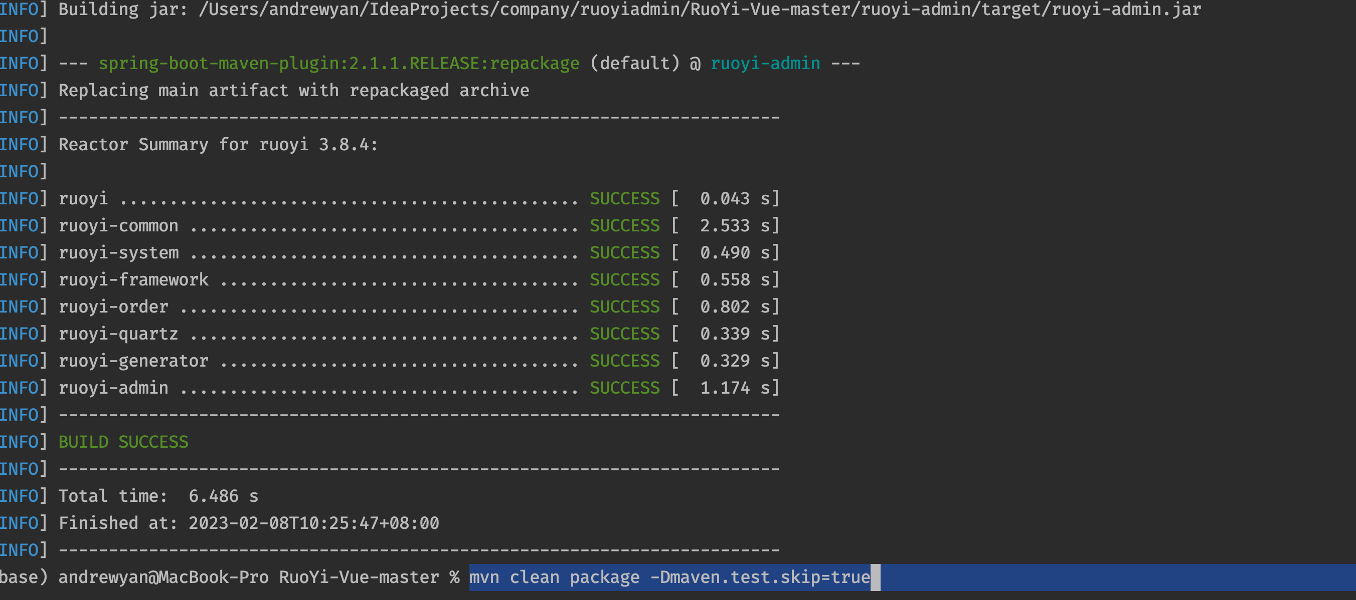Click SUCCESS status on the ruoyi-common row

(624, 225)
